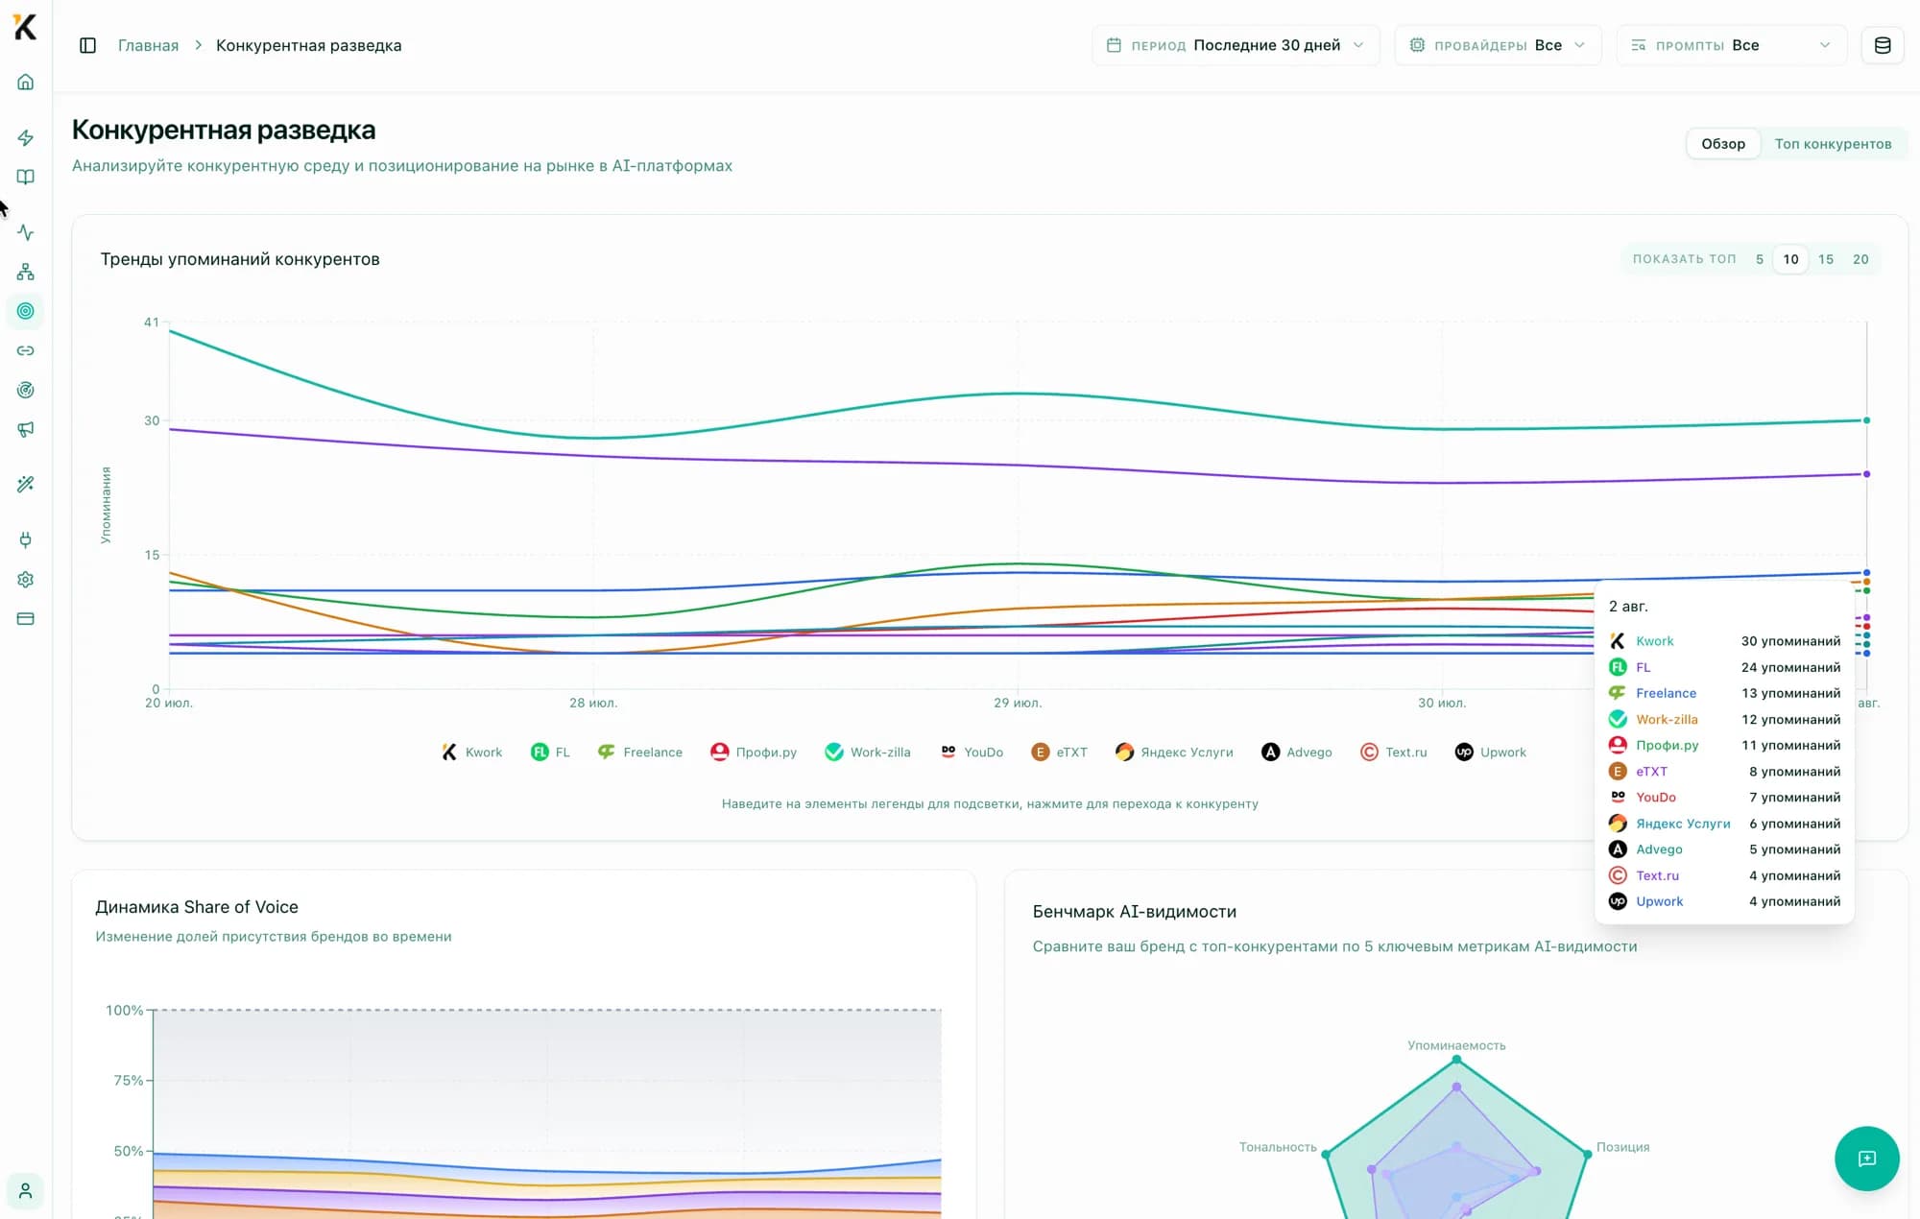Select the active target sidebar icon
1920x1219 pixels.
pos(26,311)
